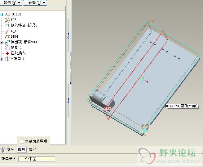Open the 显示 dropdown menu
The height and width of the screenshot is (167, 203).
point(11,3)
